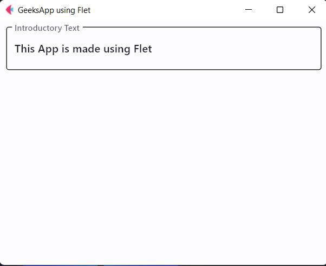Place cursor on "Flet" in the text field
The height and width of the screenshot is (266, 326).
[x=143, y=49]
